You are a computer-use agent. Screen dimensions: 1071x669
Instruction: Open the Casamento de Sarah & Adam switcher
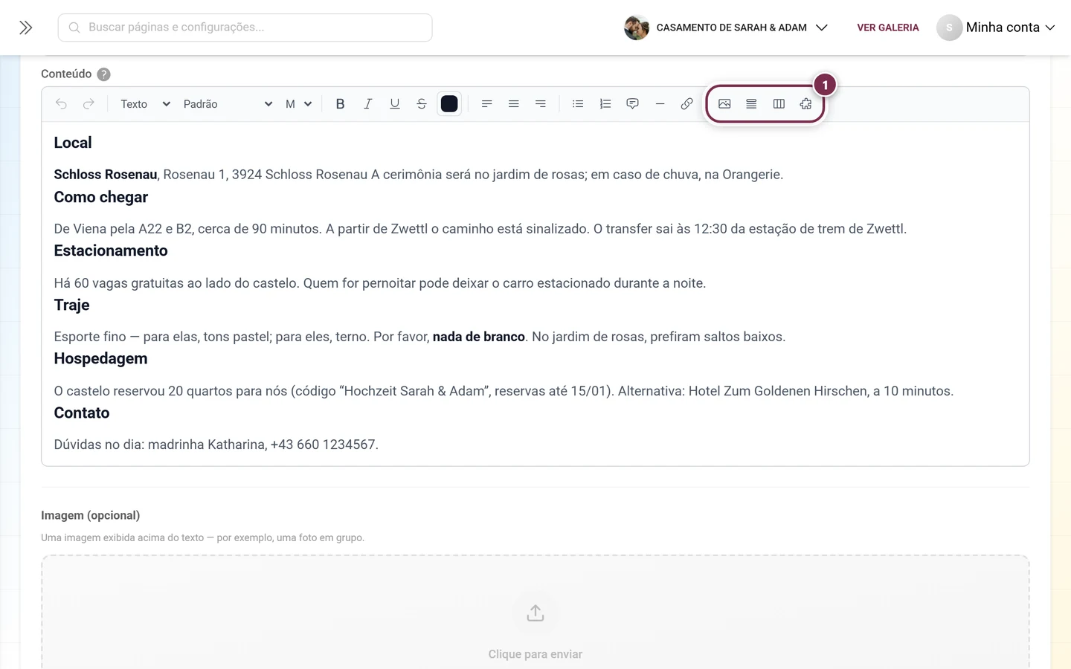tap(726, 28)
